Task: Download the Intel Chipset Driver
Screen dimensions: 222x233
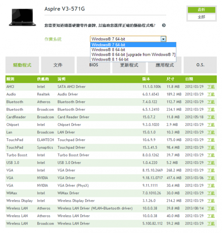Action: pos(211,125)
